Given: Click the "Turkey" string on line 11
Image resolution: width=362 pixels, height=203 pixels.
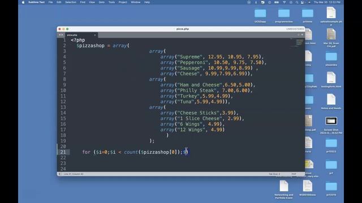Looking at the screenshot, I should tap(188, 96).
